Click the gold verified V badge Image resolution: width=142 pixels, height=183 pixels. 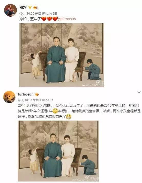click(x=30, y=8)
